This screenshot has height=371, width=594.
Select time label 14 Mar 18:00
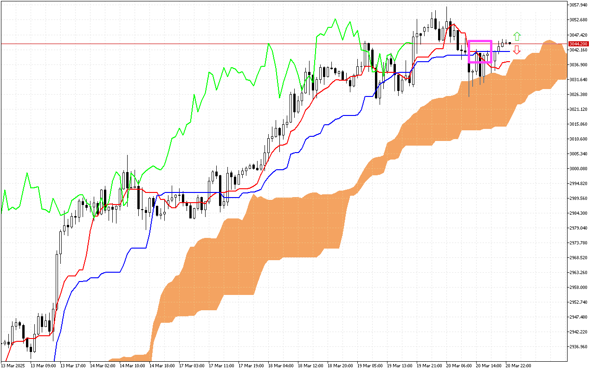click(161, 366)
